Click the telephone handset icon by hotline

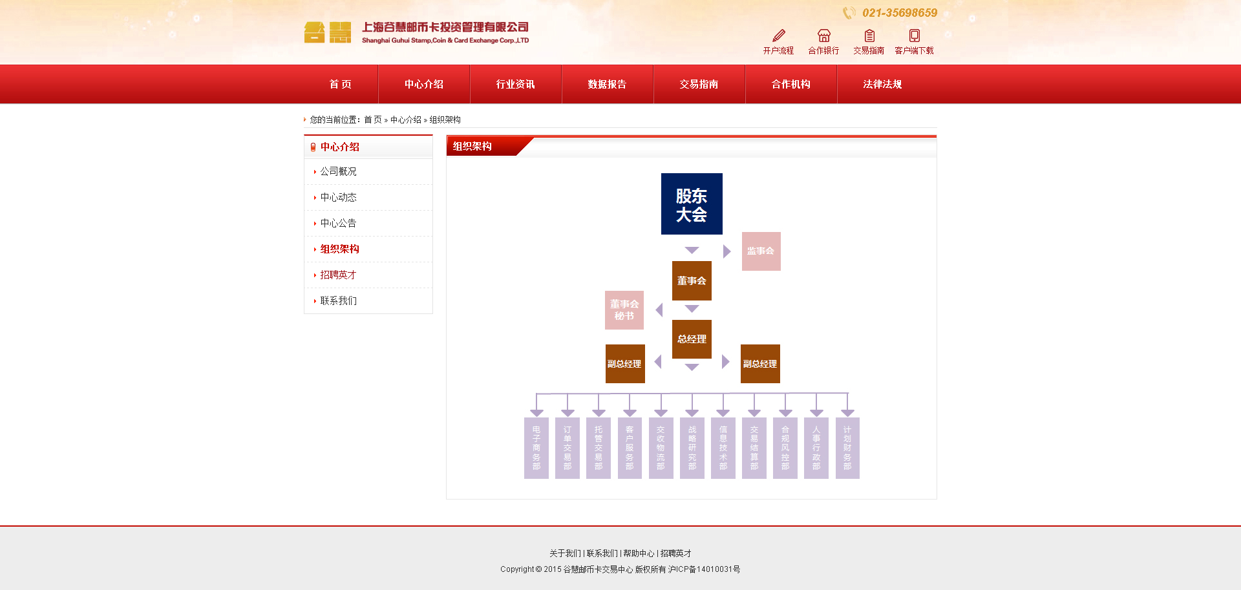(849, 13)
